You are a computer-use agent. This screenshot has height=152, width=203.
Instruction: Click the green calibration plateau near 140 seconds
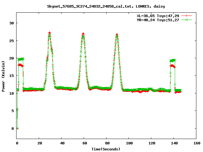tap(173, 60)
